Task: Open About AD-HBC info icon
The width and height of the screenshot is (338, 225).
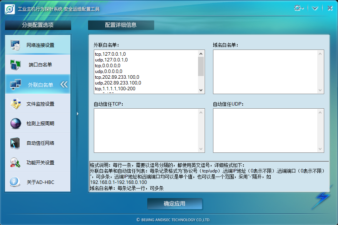Action: click(15, 182)
